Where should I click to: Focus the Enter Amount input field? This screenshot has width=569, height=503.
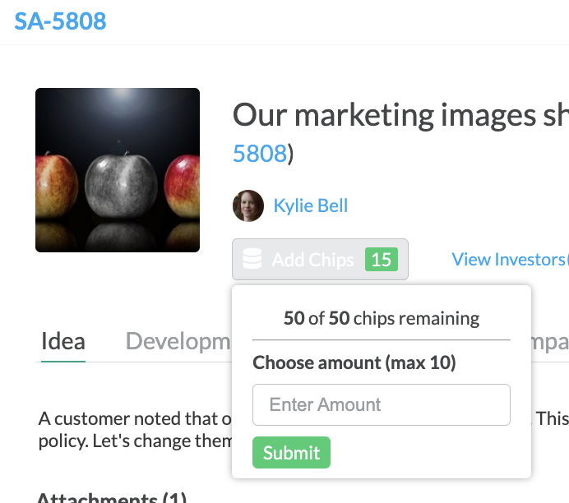point(382,404)
